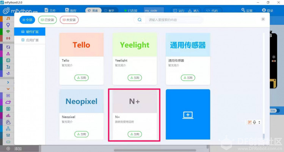Open the loop arrows category

pos(8,47)
